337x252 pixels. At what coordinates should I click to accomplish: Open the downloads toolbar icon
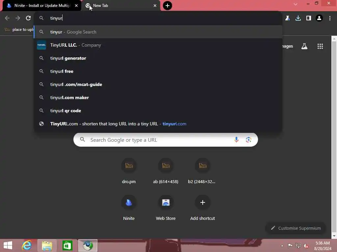click(298, 18)
